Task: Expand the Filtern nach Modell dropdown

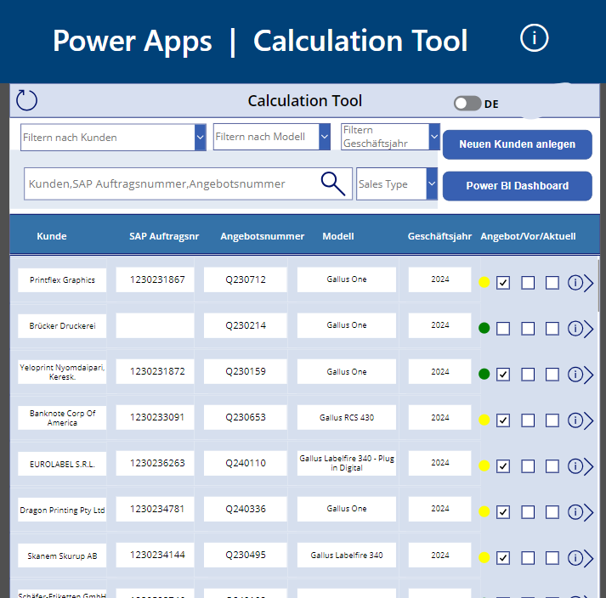Action: point(325,137)
